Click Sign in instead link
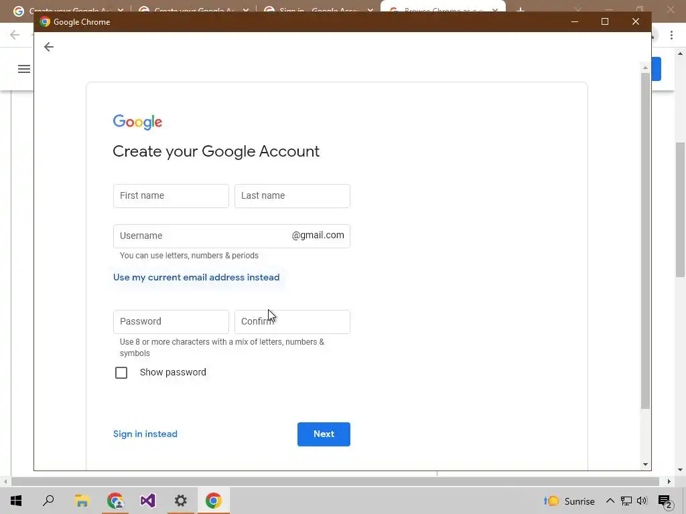 (145, 434)
